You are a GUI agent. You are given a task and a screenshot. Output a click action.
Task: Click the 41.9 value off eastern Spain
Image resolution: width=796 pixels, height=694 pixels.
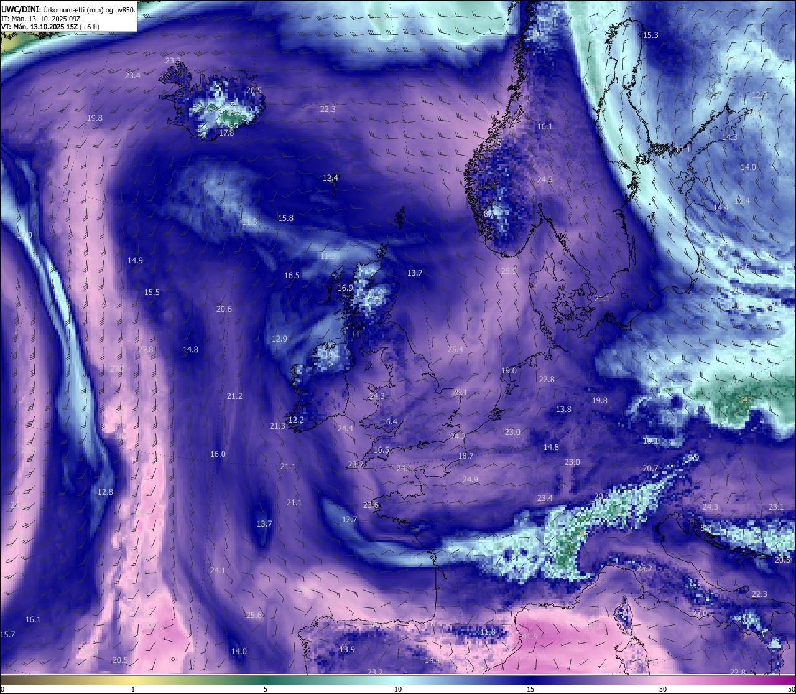point(529,636)
